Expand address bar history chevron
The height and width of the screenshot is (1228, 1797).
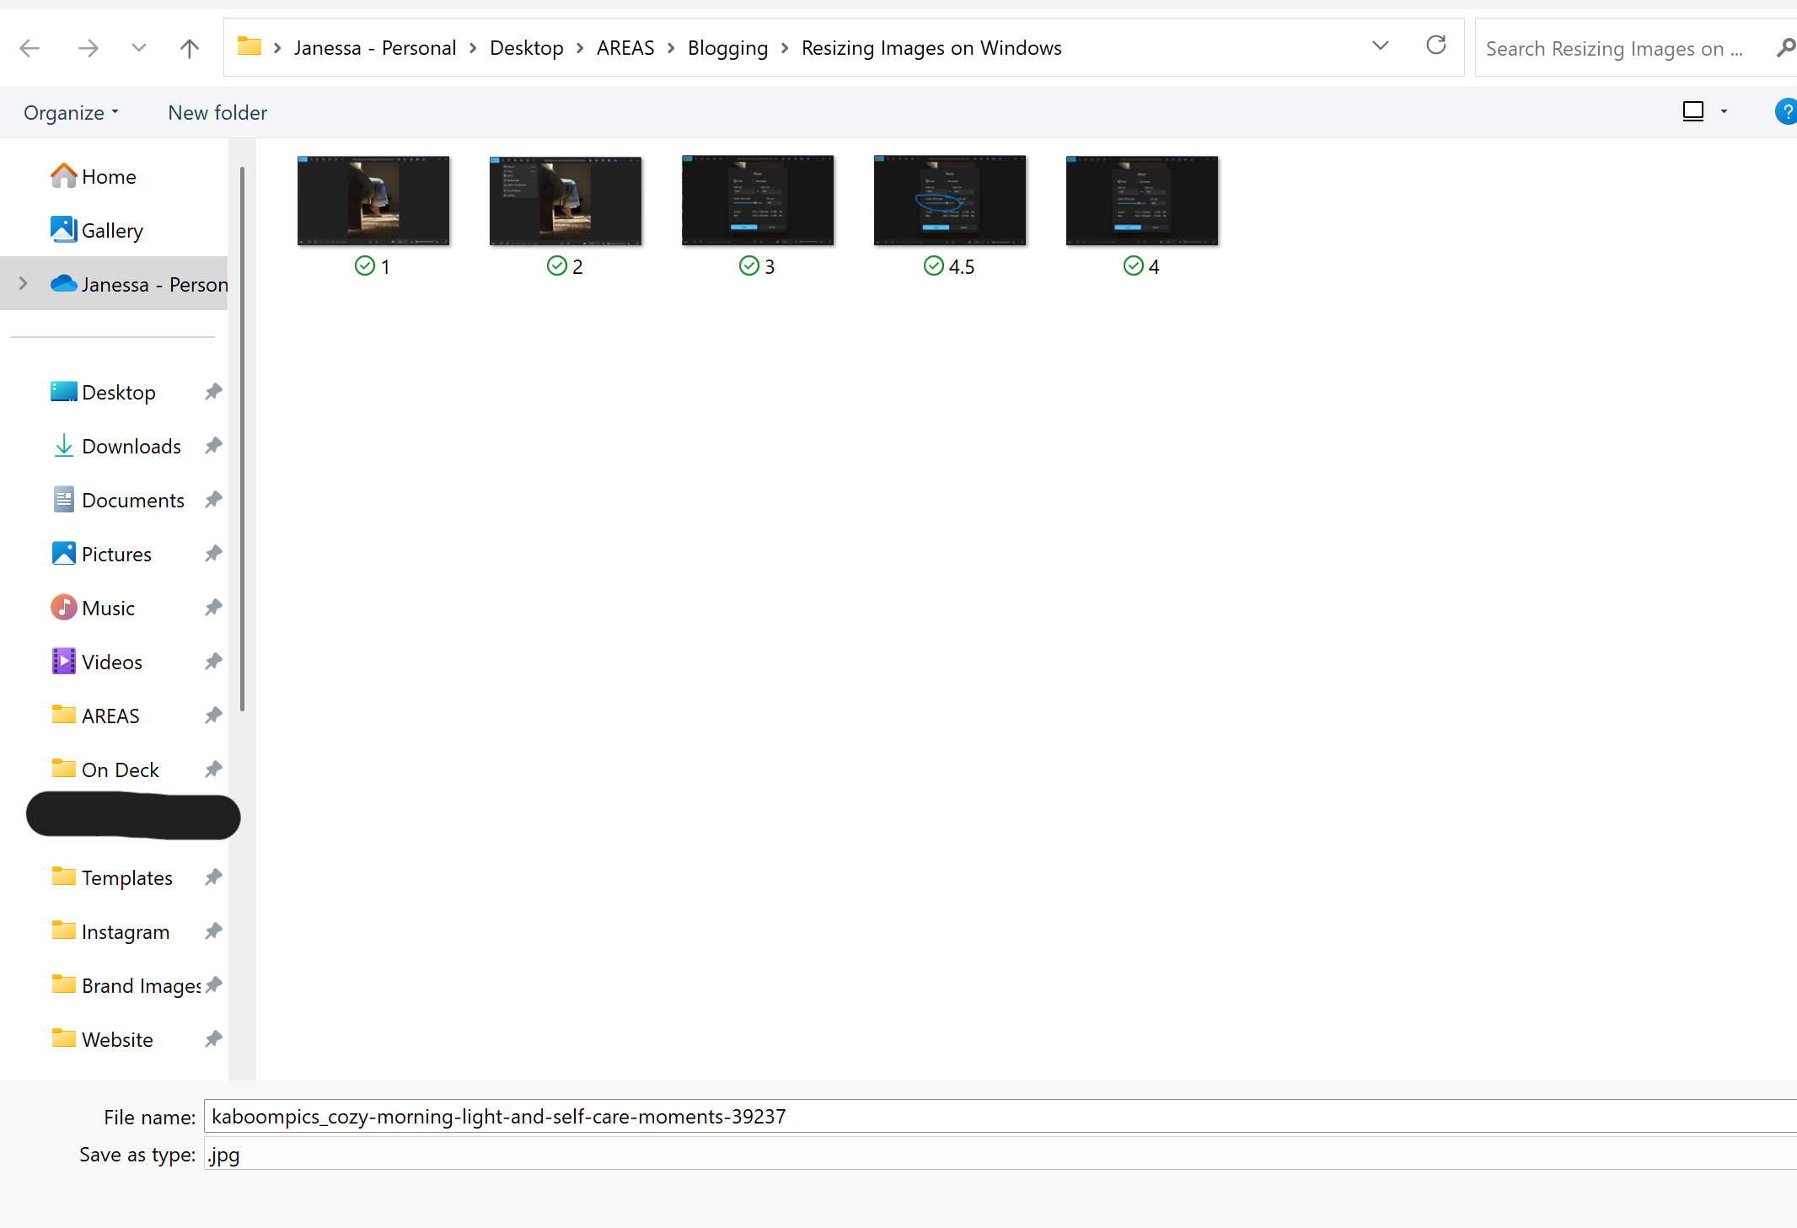pyautogui.click(x=1380, y=46)
